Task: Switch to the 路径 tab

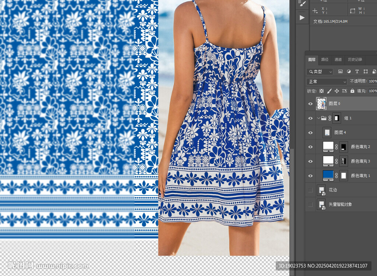Action: pyautogui.click(x=325, y=59)
